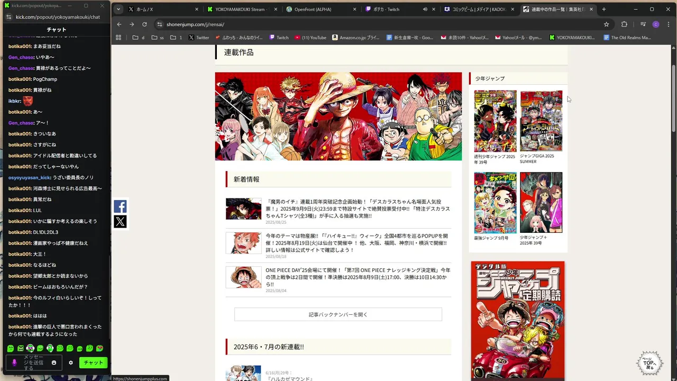Screen dimensions: 677x381
Task: Open the 'ss' bookmarks folder
Action: [x=158, y=38]
